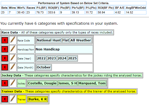Click the Plc(BF) value 9
149x106 pixels.
tap(65, 12)
